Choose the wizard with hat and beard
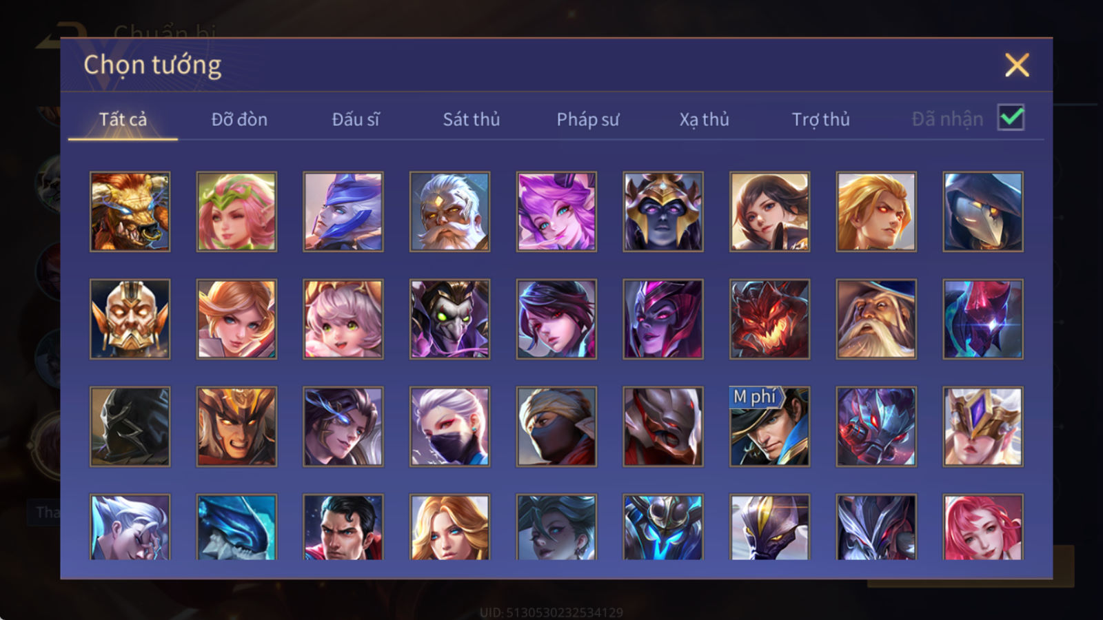 tap(876, 319)
